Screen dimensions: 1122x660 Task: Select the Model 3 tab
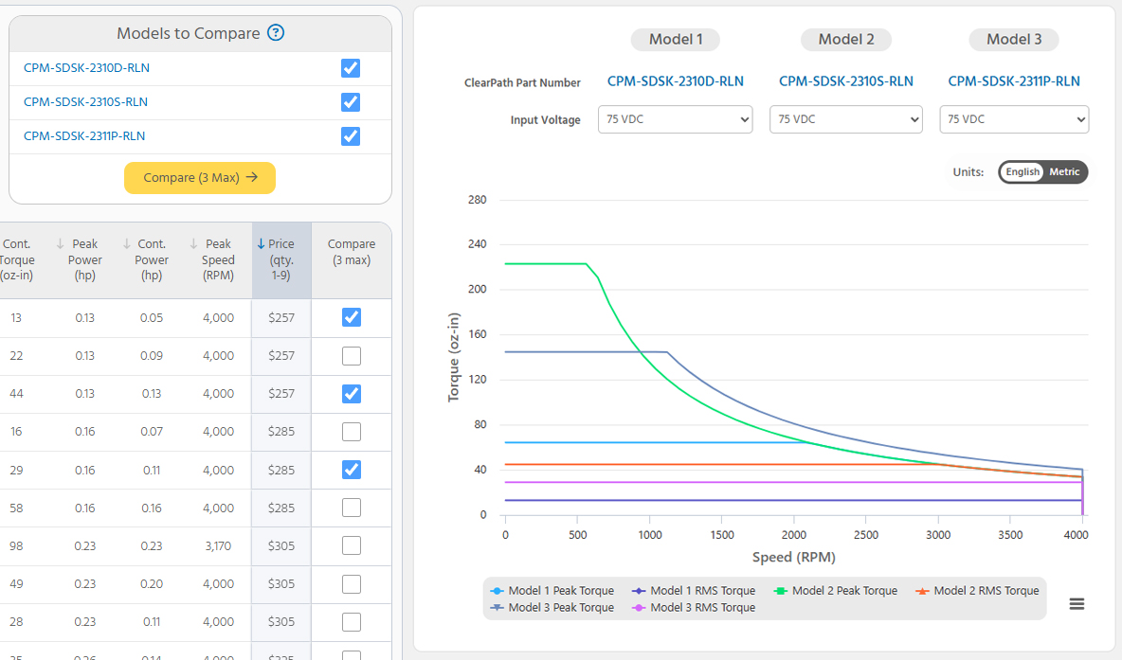[1014, 40]
